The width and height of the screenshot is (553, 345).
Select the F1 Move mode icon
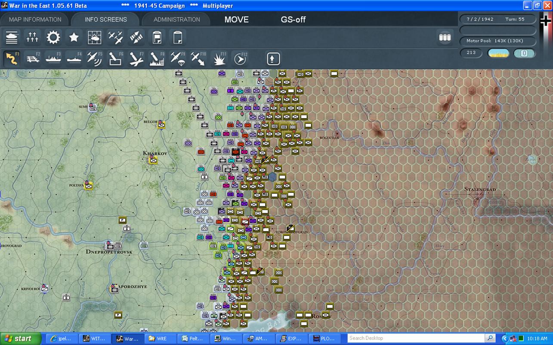[12, 58]
